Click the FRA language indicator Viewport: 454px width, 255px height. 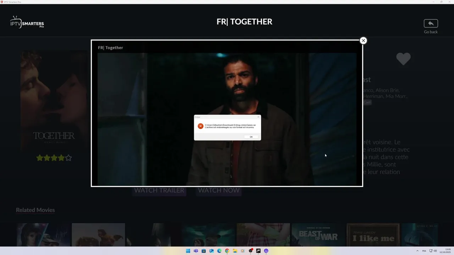[424, 251]
